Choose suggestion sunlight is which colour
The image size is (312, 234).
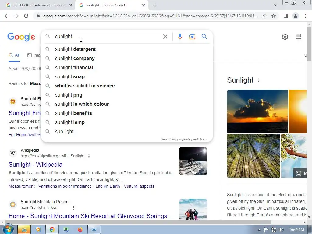tap(127, 104)
